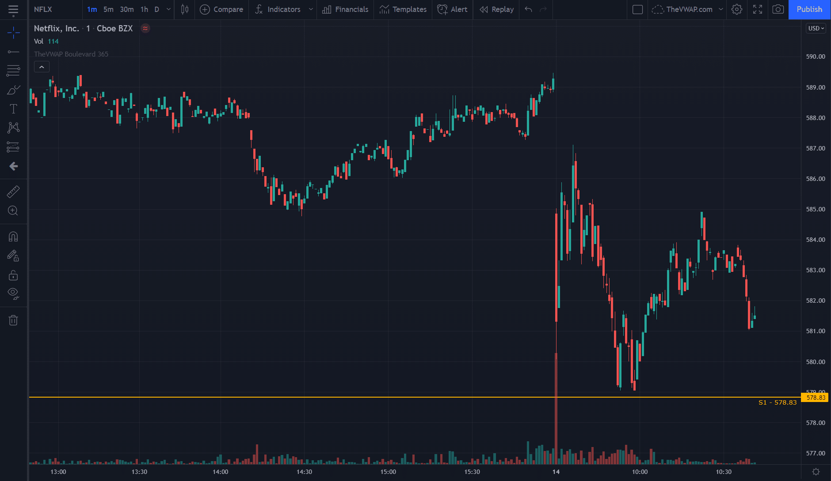The height and width of the screenshot is (481, 831).
Task: Click the Redo arrow
Action: click(544, 9)
